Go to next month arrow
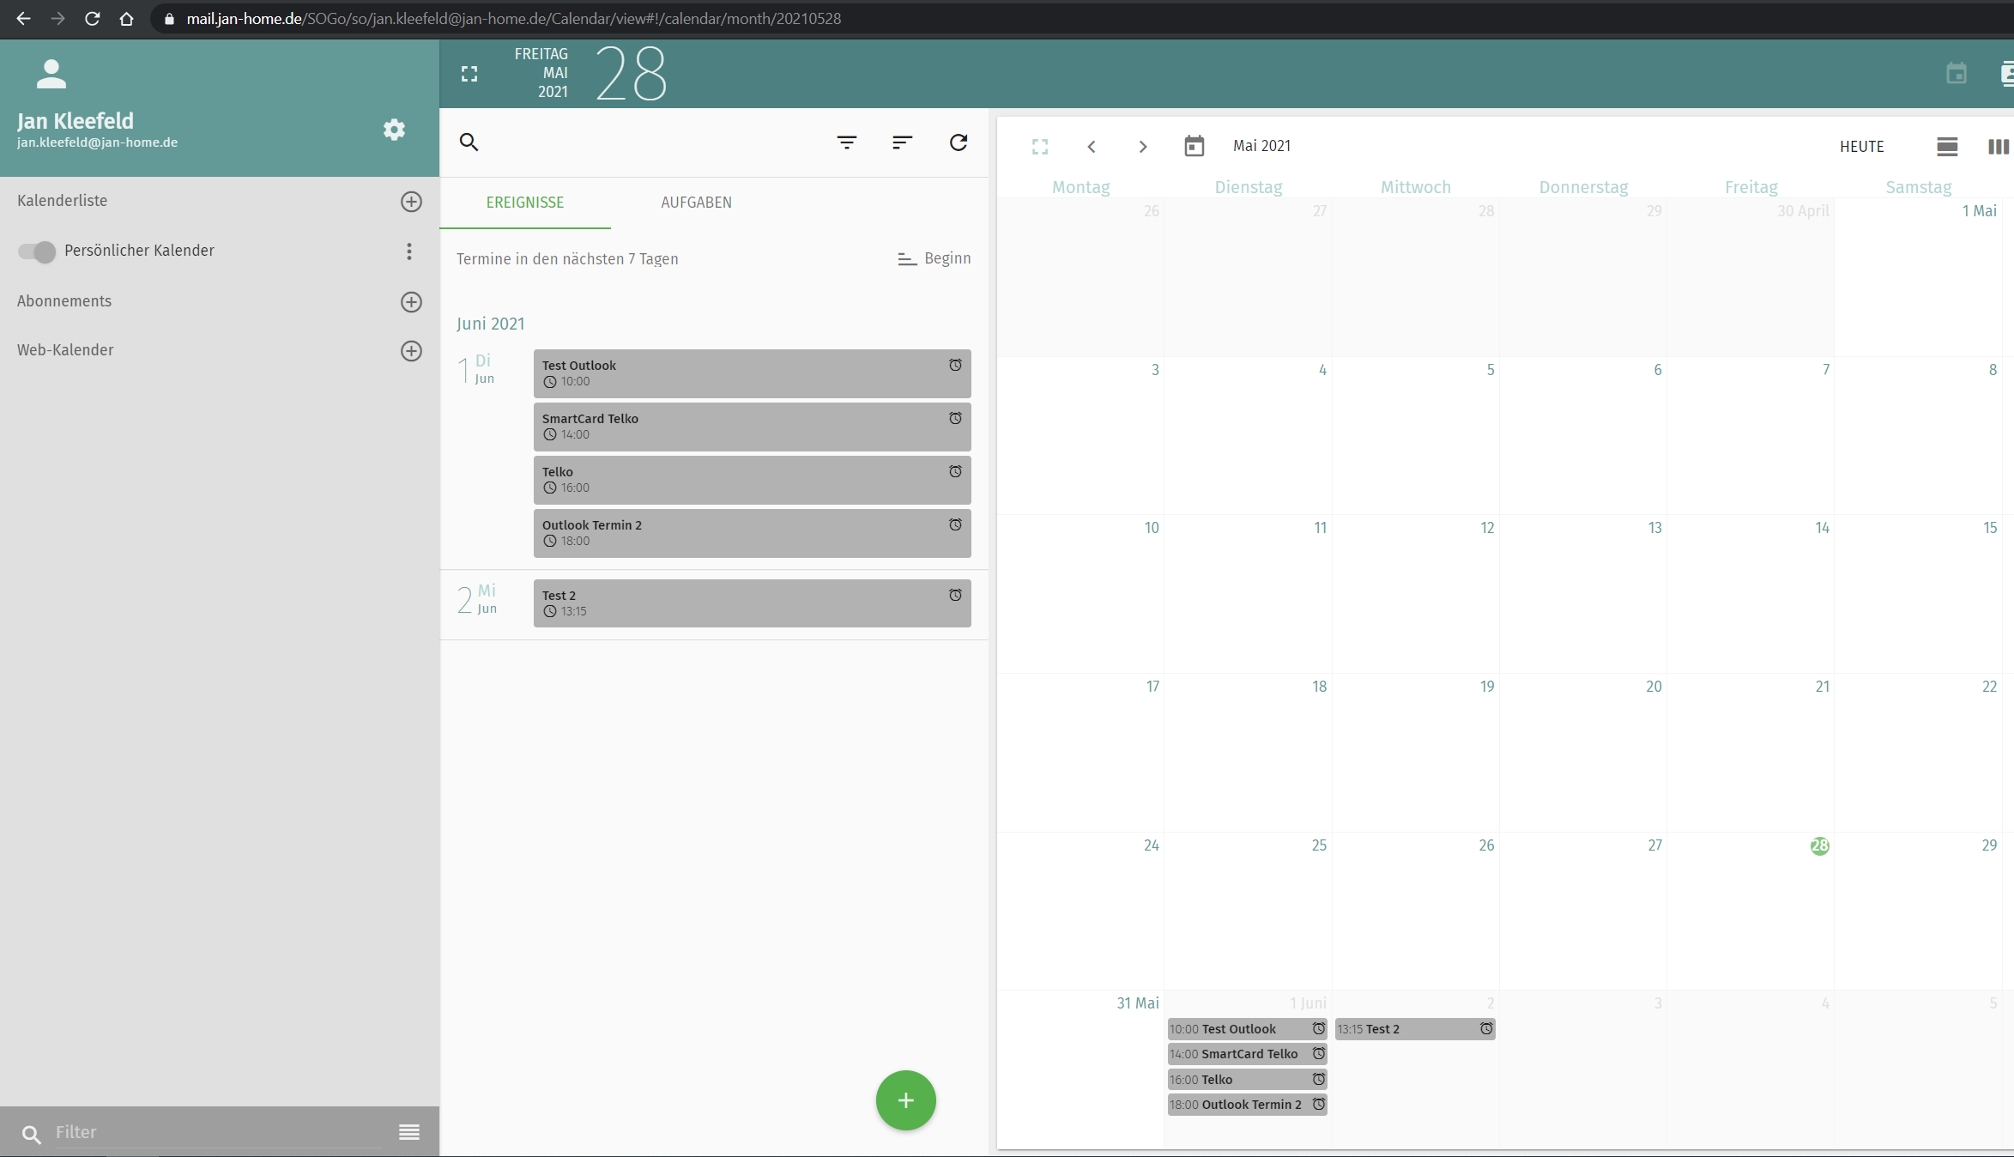 pos(1142,147)
